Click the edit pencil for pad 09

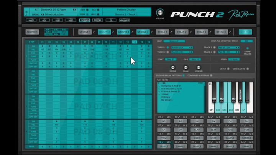click(x=195, y=126)
